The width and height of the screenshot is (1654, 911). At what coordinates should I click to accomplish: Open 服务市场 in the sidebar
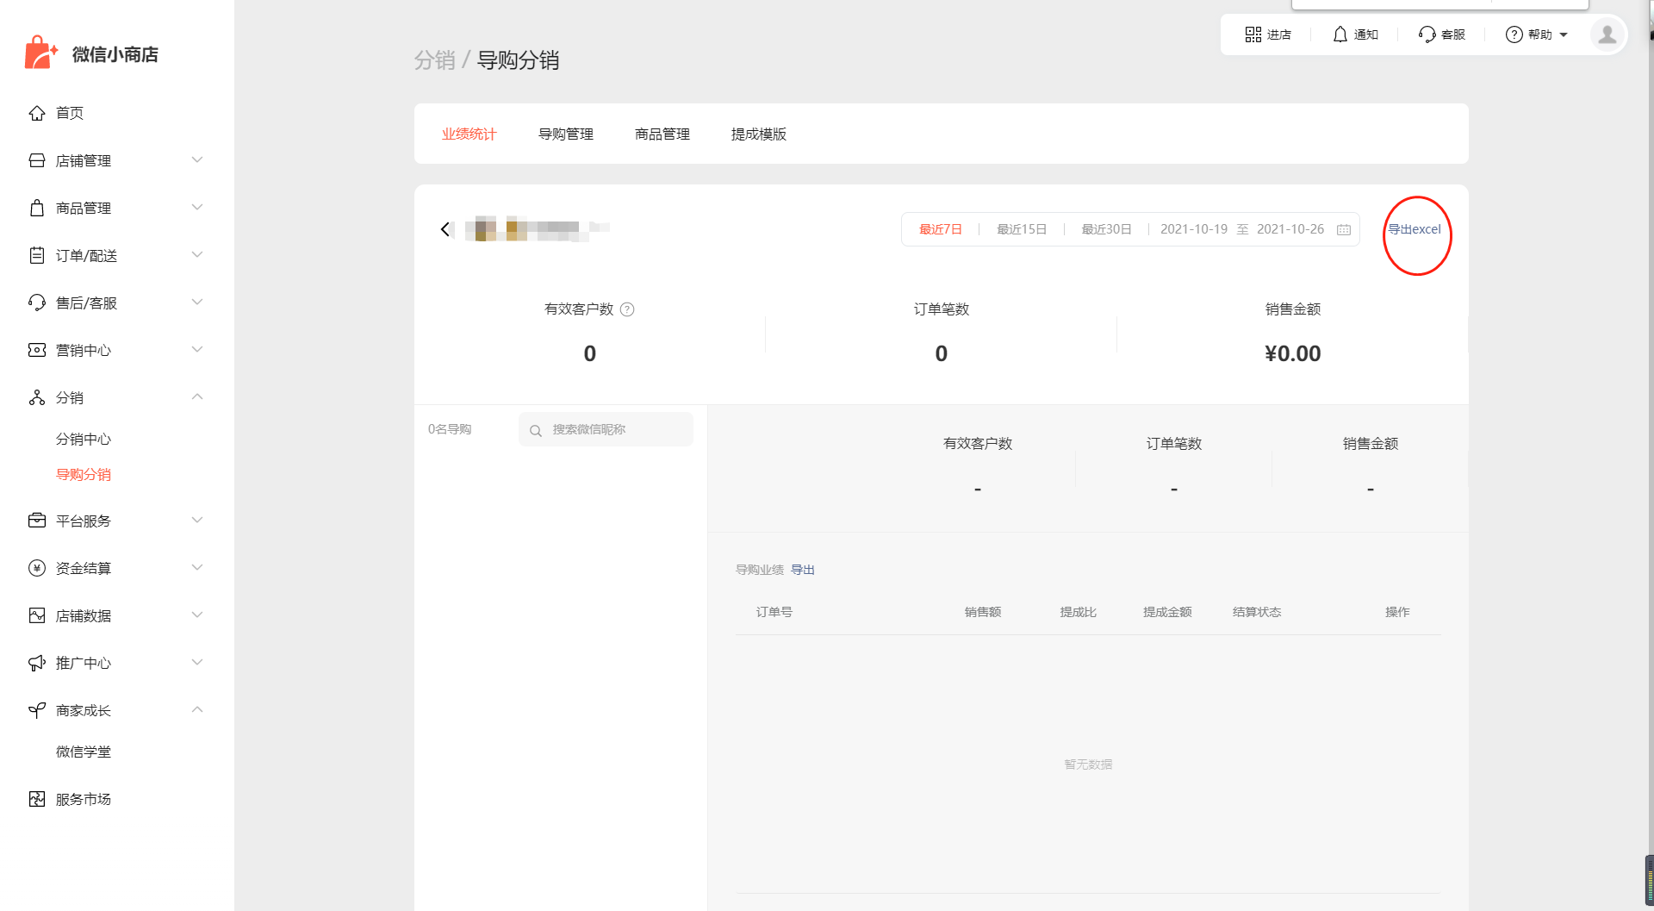click(x=84, y=799)
